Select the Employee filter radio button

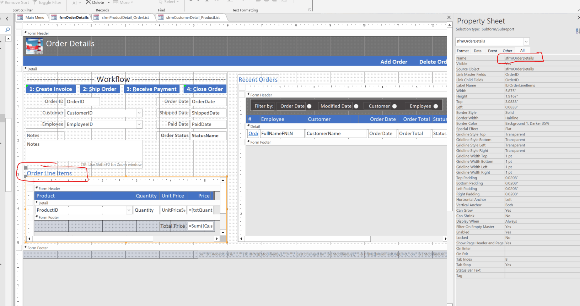(x=436, y=106)
